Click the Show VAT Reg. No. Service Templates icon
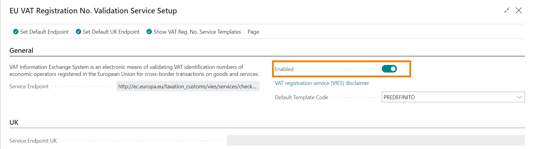Viewport: 534px width, 149px height. click(149, 32)
